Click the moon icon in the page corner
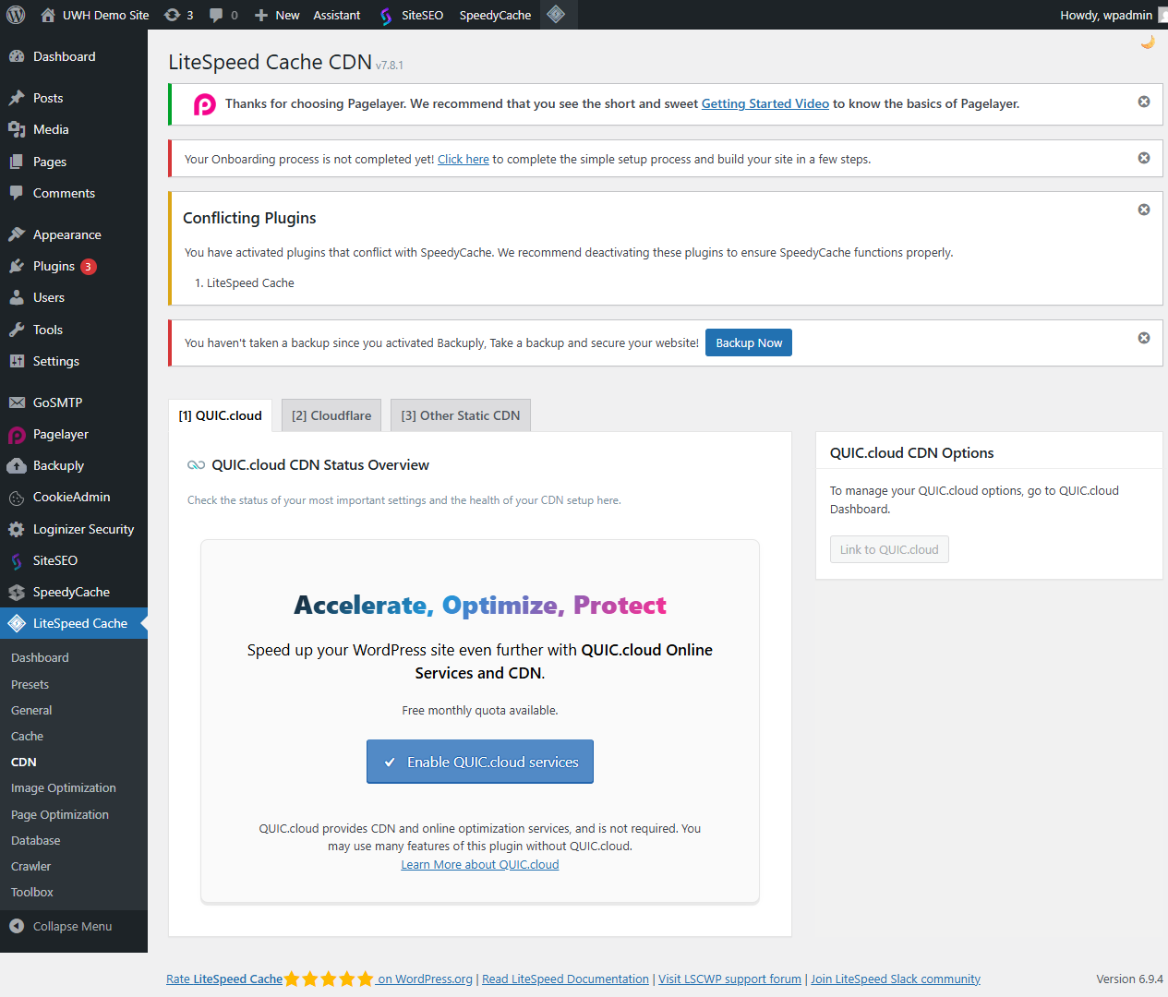This screenshot has width=1168, height=997. pos(1148,42)
